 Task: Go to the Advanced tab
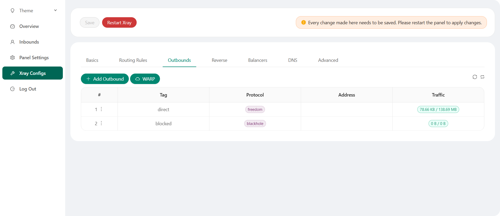coord(328,60)
